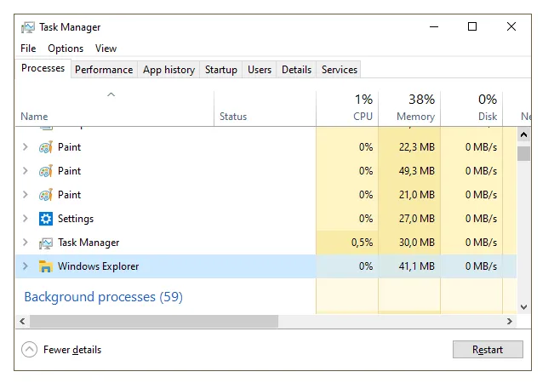Click the Windows Explorer folder icon
Screen dimensions: 554x383
(x=46, y=266)
